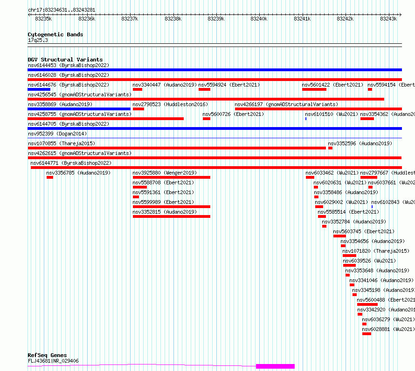Open the nsv3352784 (Audano2019) label
The image size is (415, 371).
(x=354, y=222)
